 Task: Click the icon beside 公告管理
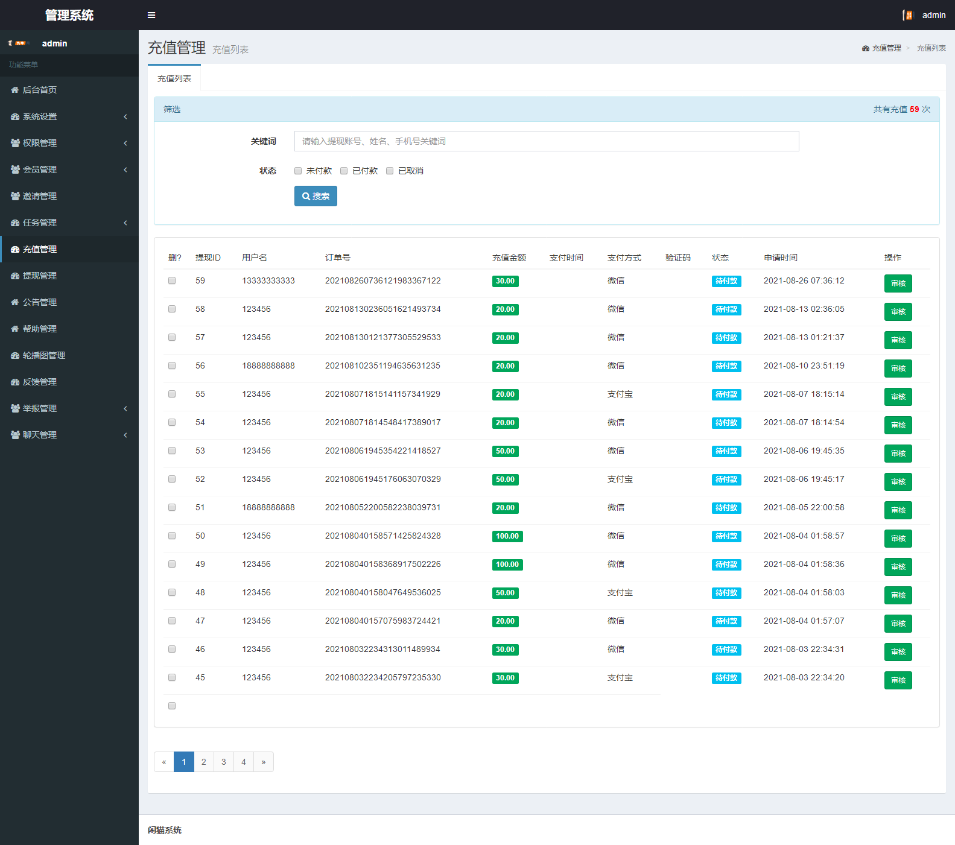point(15,302)
